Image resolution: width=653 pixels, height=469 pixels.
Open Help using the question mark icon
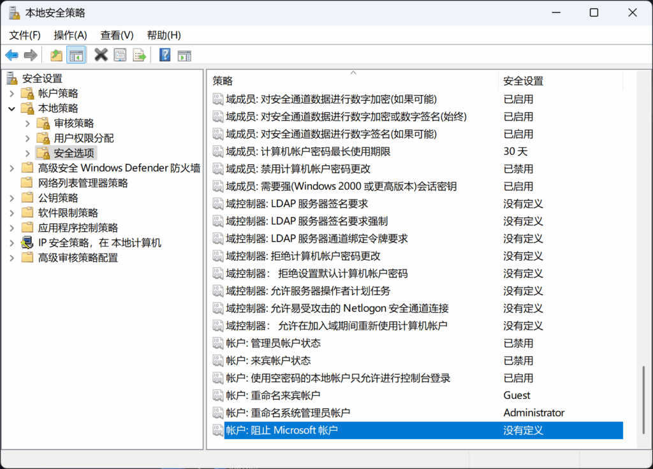pos(164,55)
